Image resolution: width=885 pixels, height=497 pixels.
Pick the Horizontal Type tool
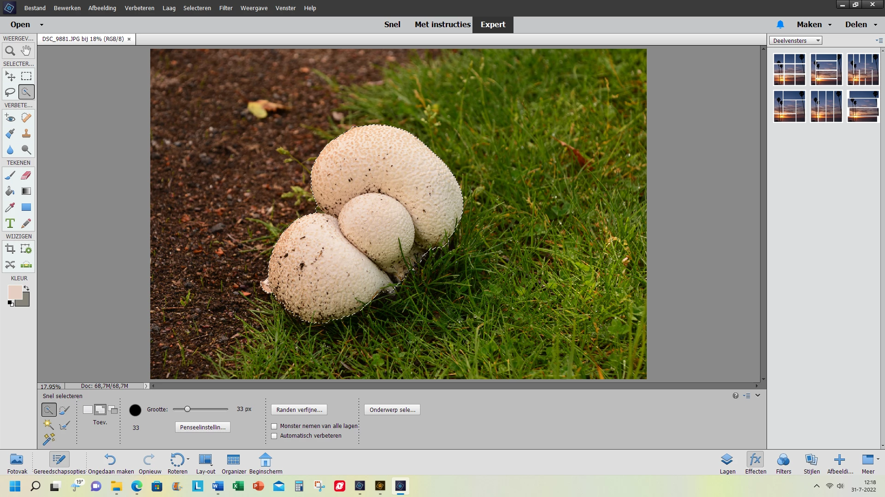point(10,223)
